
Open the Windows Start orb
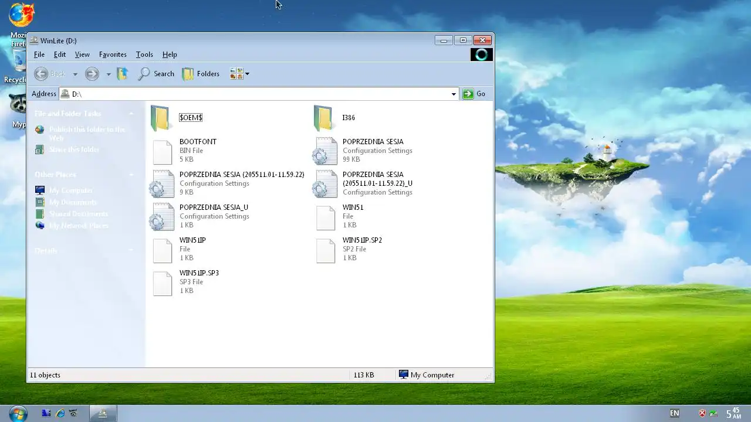click(18, 413)
